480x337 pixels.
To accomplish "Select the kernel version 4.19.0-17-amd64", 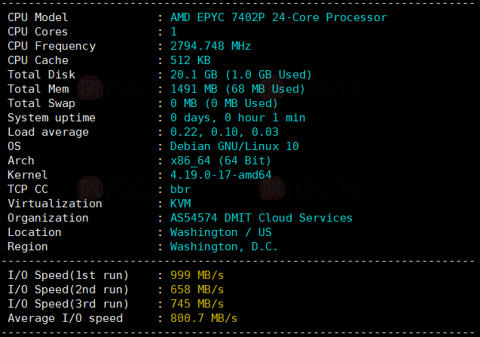I will [x=220, y=175].
